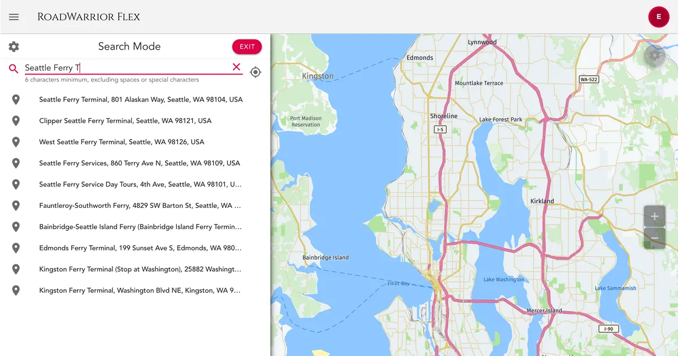Click pin icon for Kingston Ferry Terminal, Washington Blvd NE
The width and height of the screenshot is (678, 356).
[16, 290]
